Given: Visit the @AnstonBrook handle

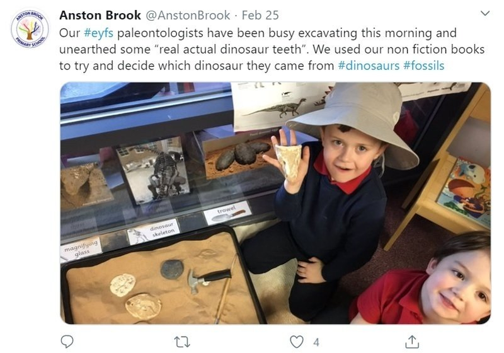Looking at the screenshot, I should coord(188,15).
